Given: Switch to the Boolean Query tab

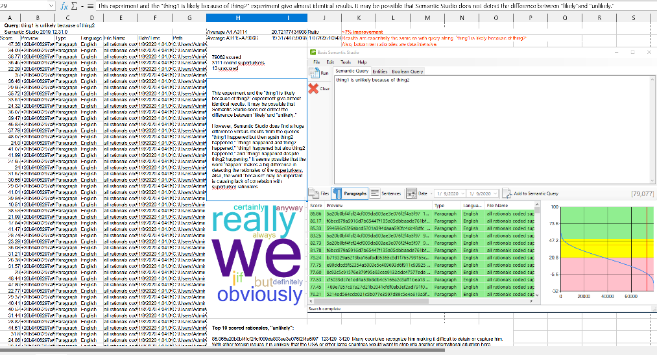Looking at the screenshot, I should 407,71.
